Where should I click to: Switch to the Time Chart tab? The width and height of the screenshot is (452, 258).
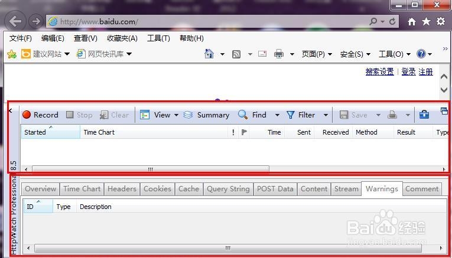[82, 189]
